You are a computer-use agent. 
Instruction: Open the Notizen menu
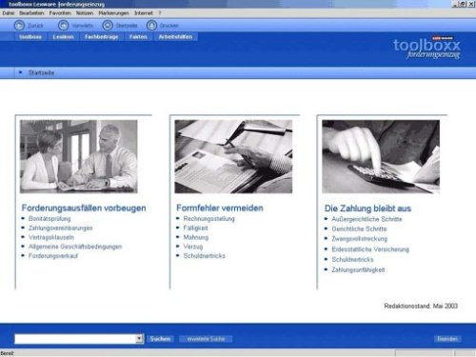85,13
